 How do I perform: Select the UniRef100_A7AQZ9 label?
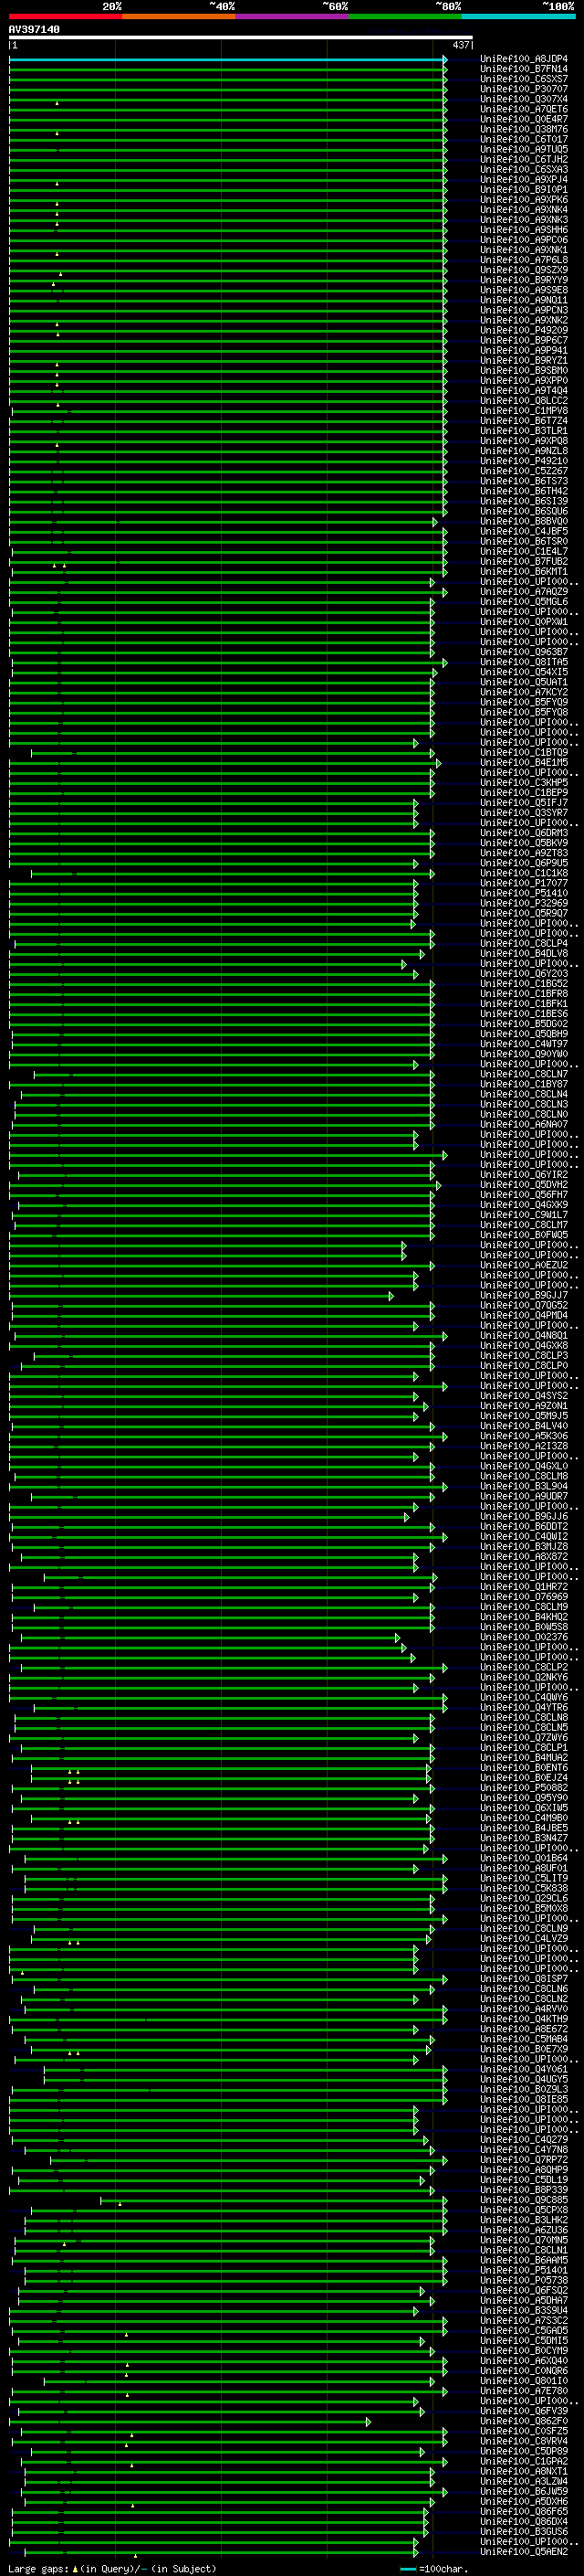524,591
